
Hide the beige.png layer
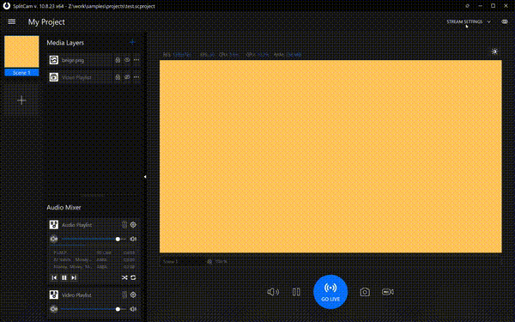(127, 60)
